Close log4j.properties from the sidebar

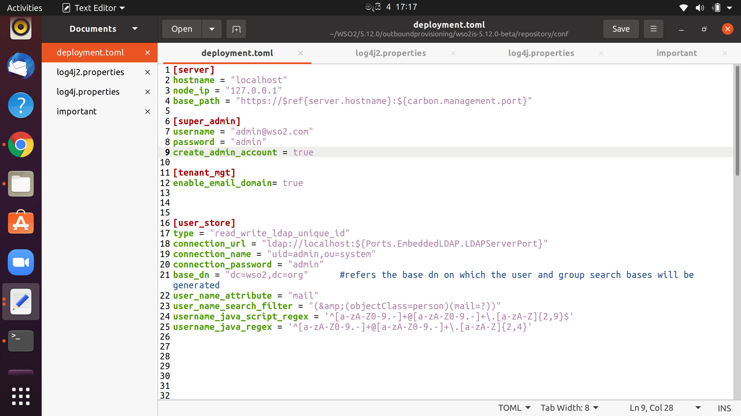pos(148,92)
